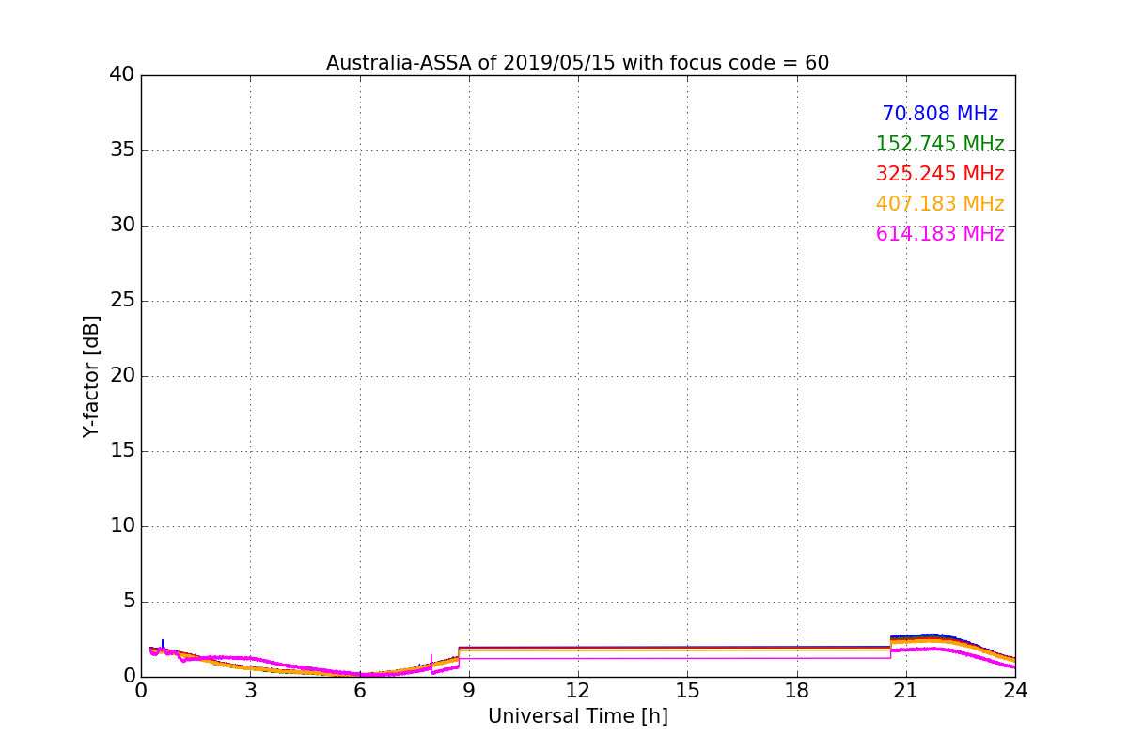This screenshot has width=1128, height=752.
Task: Click the 'Universal Time [h]' axis label
Action: pos(578,716)
